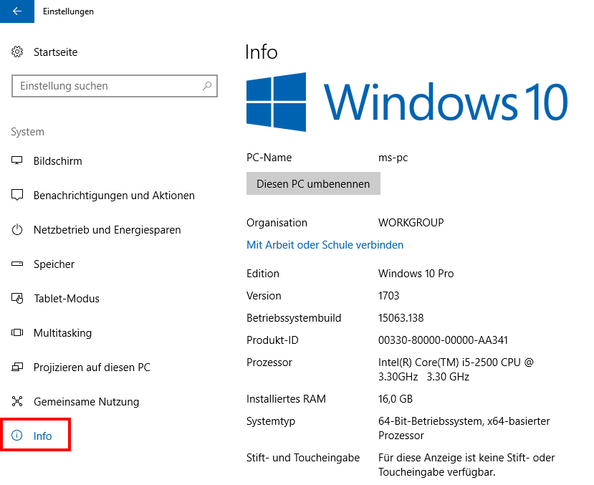Click the Benachrichtigungen speech bubble icon
This screenshot has height=485, width=594.
pyautogui.click(x=18, y=196)
